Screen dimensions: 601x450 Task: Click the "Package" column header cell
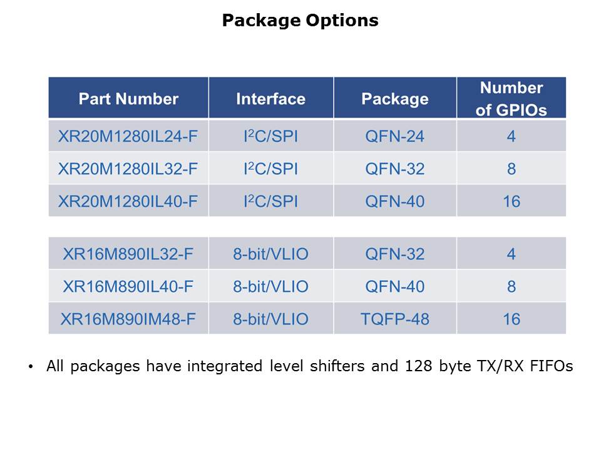point(394,99)
